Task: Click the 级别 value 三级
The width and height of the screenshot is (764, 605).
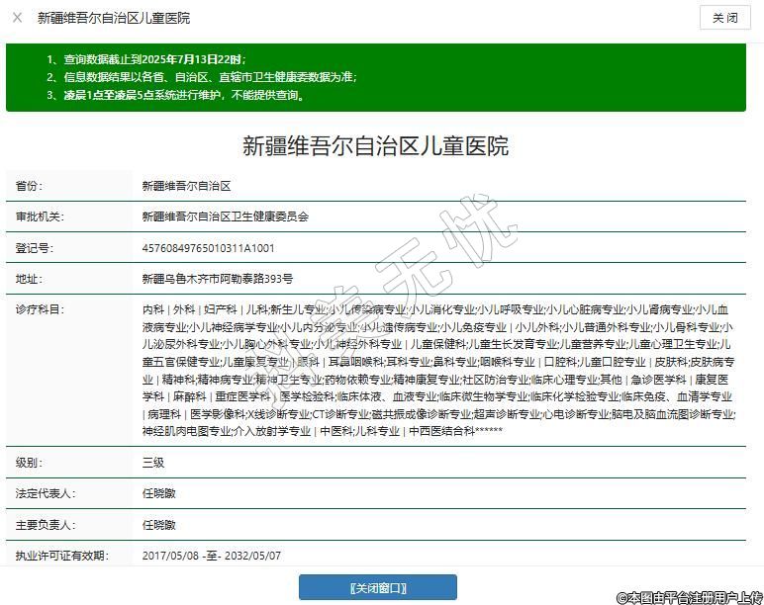Action: 153,462
